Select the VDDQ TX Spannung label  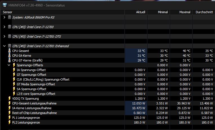pyautogui.click(x=25, y=99)
